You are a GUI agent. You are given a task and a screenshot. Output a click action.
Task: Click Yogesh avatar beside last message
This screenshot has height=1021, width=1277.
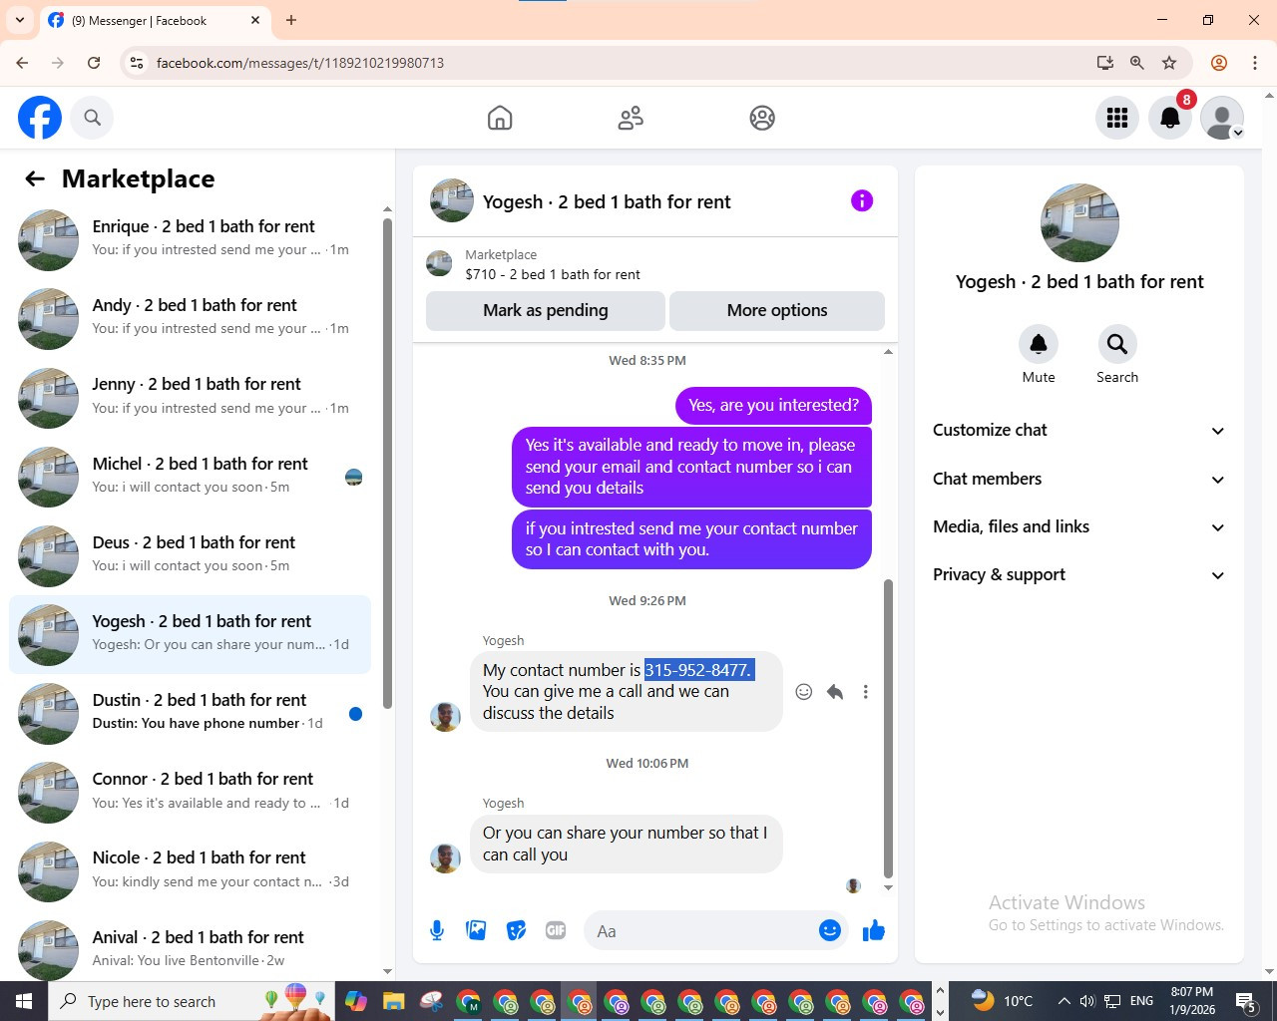[445, 857]
